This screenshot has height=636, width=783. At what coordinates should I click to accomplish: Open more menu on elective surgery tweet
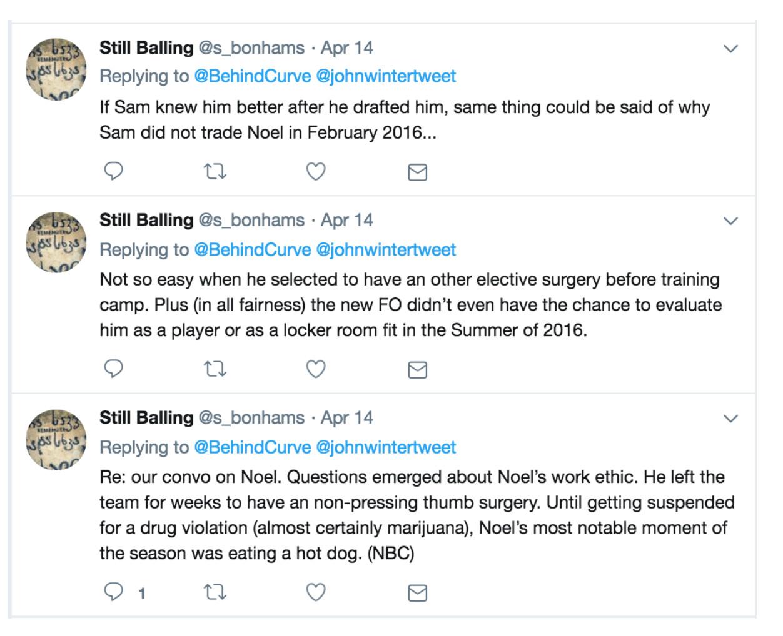coord(730,221)
